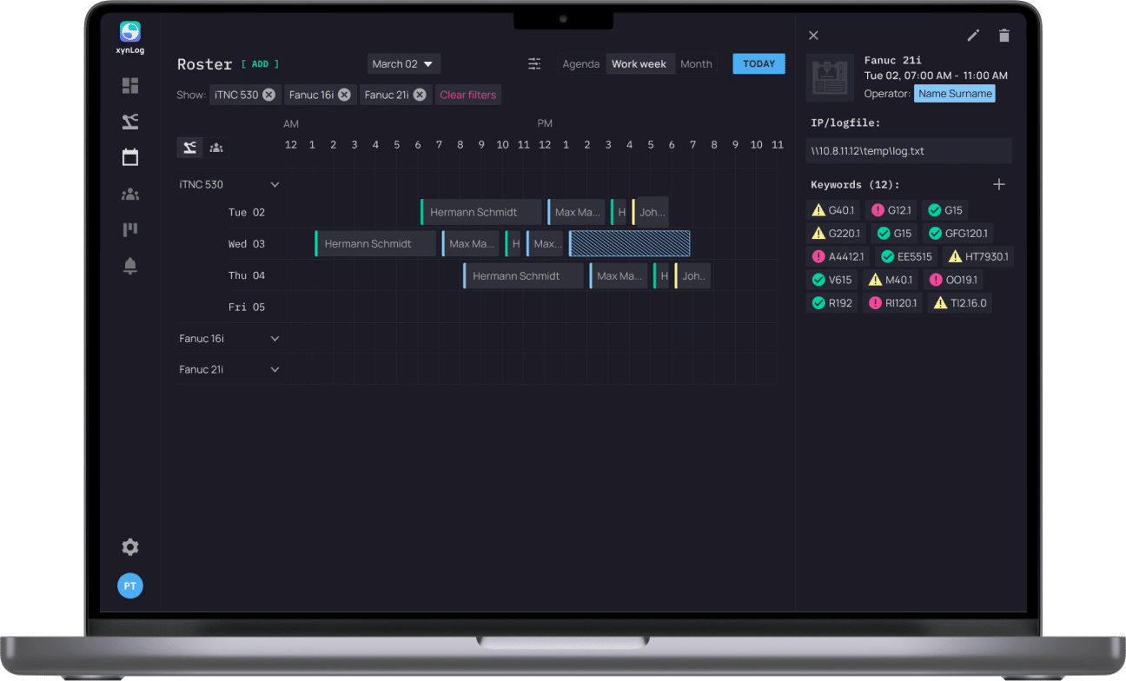Expand the Fanuc 21i group
This screenshot has height=681, width=1126.
click(275, 369)
